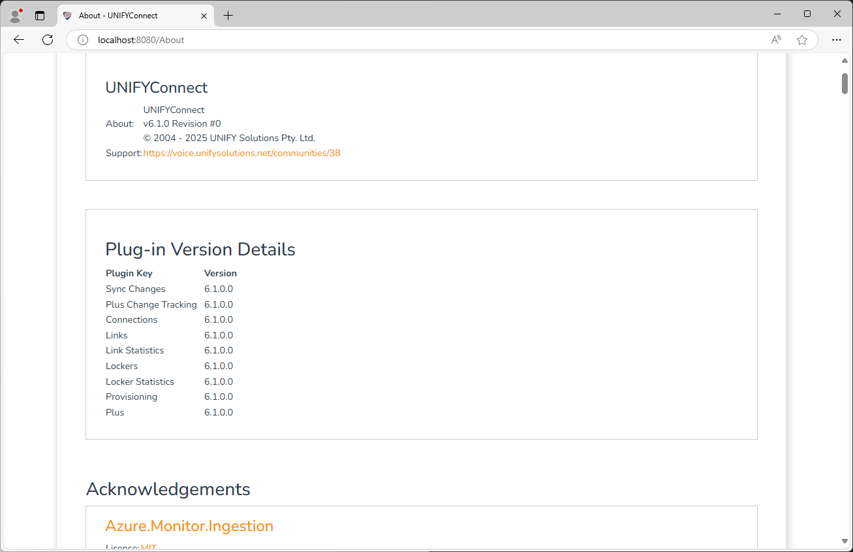Click the 6.1.0.0 version for Sync Changes

coord(219,289)
